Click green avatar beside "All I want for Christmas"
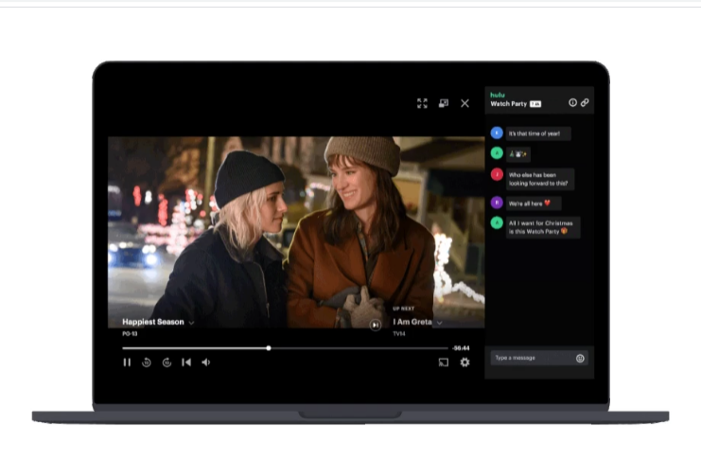 pyautogui.click(x=497, y=222)
